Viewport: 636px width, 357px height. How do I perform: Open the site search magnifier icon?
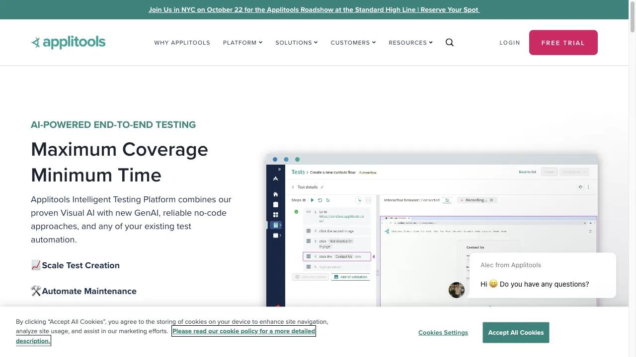coord(450,43)
